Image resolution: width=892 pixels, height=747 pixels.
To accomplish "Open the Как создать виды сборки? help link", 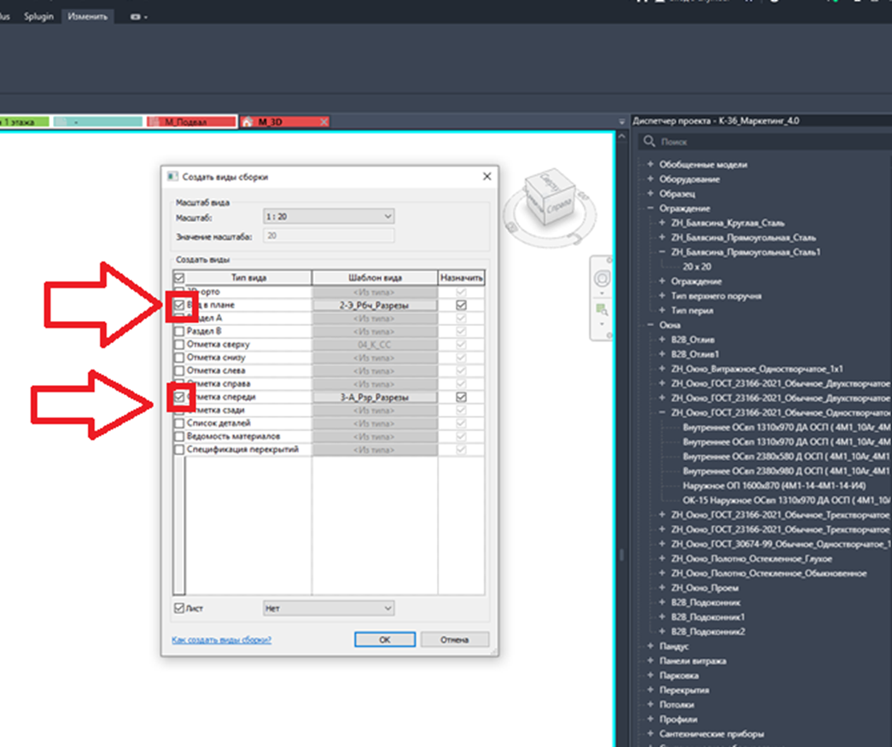I will point(221,640).
